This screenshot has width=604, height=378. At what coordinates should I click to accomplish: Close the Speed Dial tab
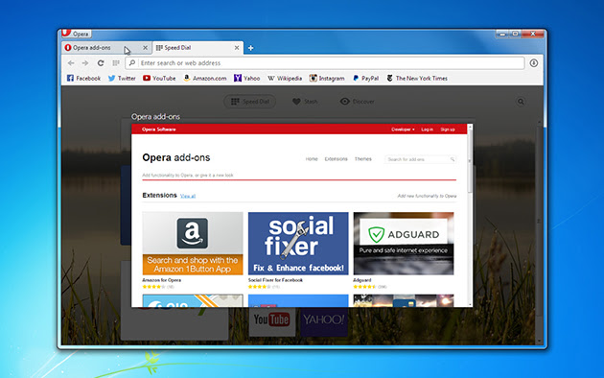coord(237,48)
